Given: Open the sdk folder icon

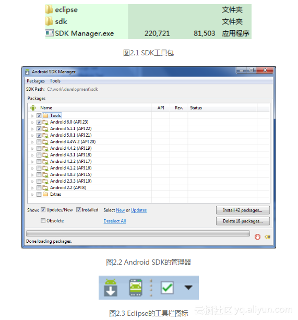Looking at the screenshot, I should [x=49, y=21].
